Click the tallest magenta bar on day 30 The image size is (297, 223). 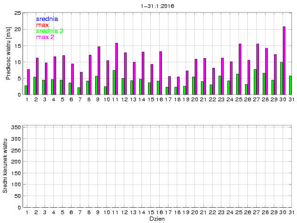pyautogui.click(x=284, y=60)
